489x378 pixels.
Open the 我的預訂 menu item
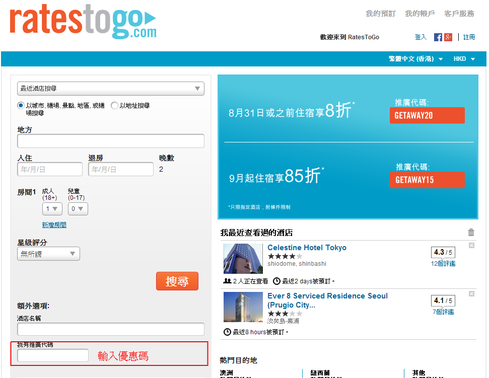click(x=380, y=14)
